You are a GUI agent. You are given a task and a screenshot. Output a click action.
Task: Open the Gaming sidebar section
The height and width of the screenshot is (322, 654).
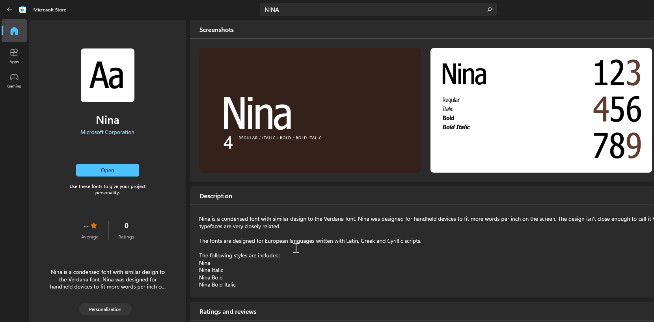click(x=14, y=80)
